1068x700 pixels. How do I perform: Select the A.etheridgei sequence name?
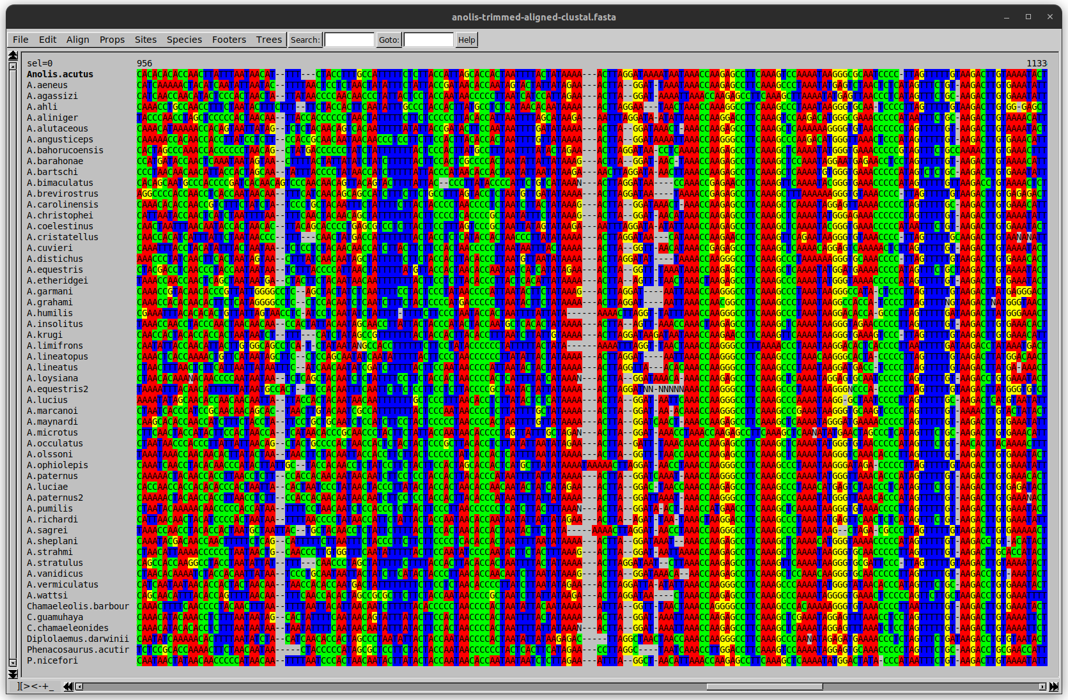[58, 280]
